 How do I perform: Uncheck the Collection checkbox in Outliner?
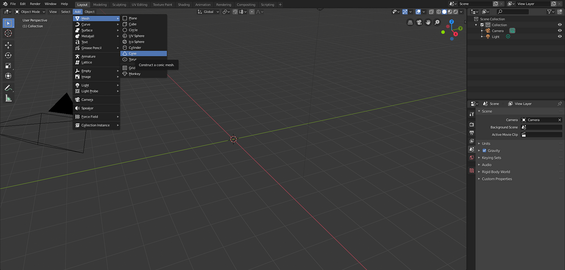tap(482, 25)
